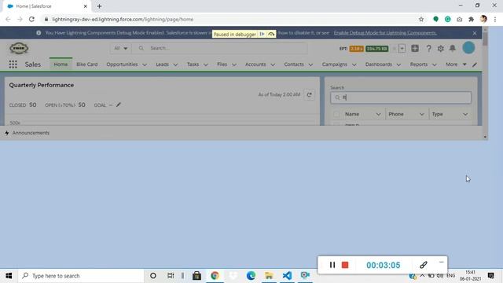Step over next function call in debugger overlay
This screenshot has height=283, width=503.
tap(271, 34)
